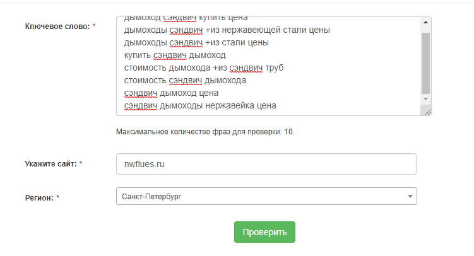Click the line "дымоходы сэндвич +из стали цены"
The height and width of the screenshot is (256, 474).
click(x=196, y=43)
